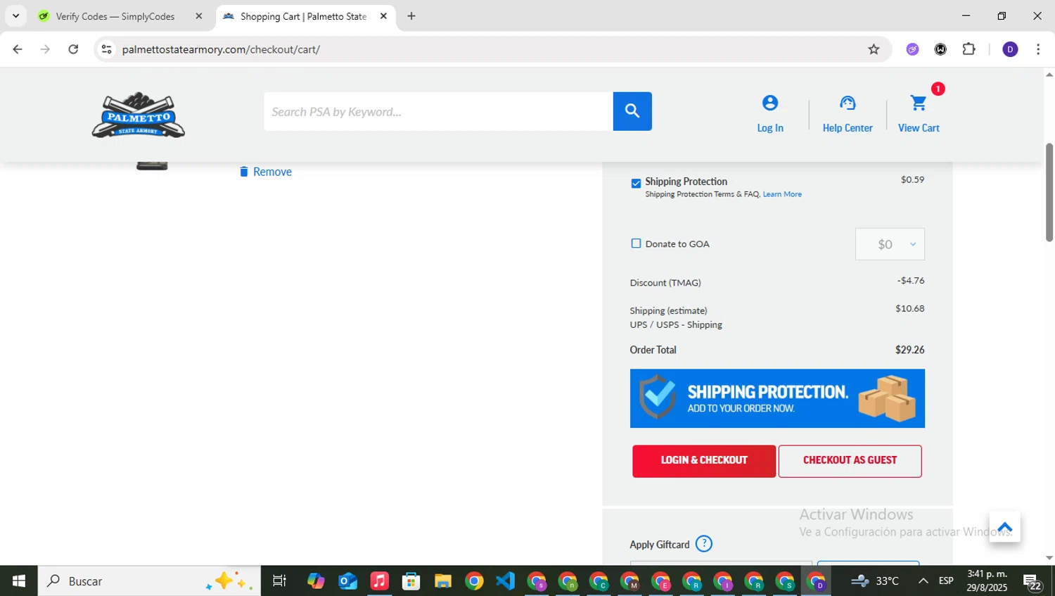This screenshot has width=1055, height=596.
Task: Click the Windows taskbar Buscar search box
Action: [x=149, y=581]
